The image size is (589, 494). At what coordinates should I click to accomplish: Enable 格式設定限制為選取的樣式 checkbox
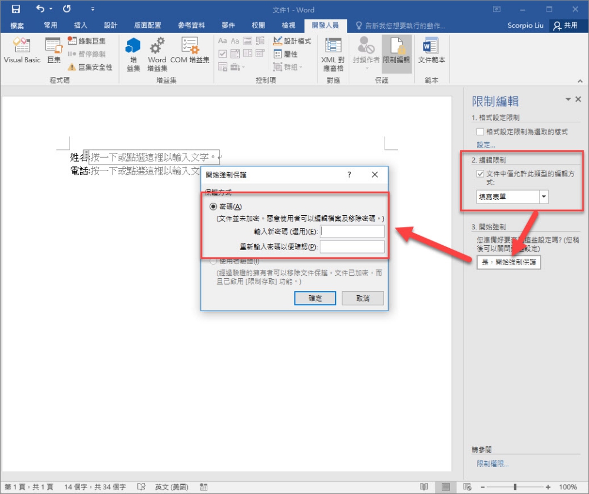[x=479, y=132]
